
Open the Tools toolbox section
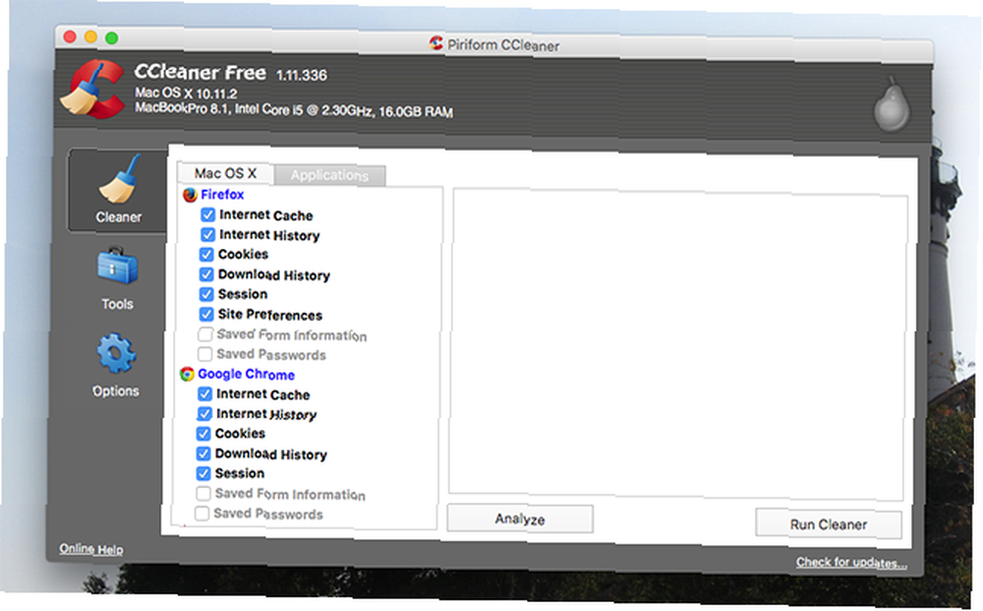pos(117,278)
